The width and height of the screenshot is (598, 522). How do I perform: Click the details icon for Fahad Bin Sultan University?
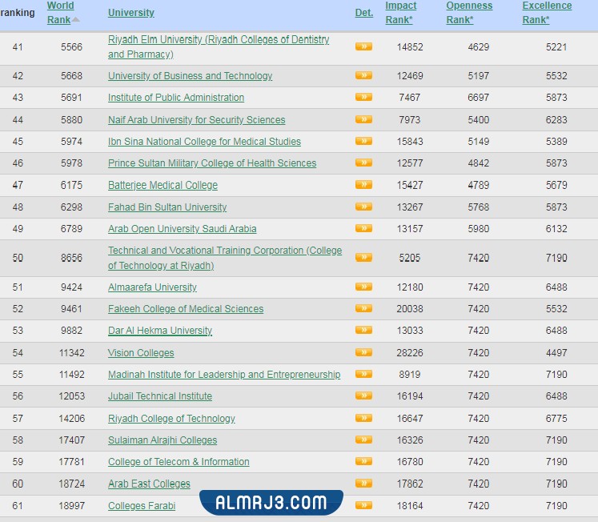point(363,207)
